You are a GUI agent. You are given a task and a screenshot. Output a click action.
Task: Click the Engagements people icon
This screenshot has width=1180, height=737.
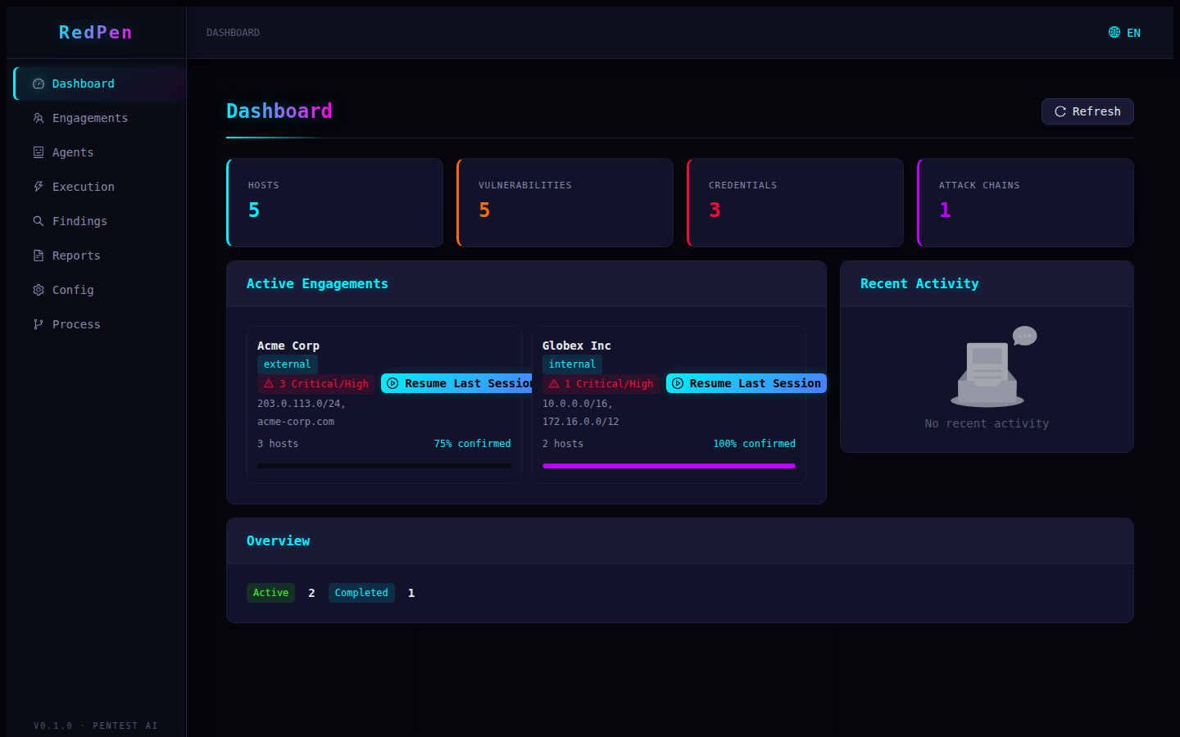39,118
